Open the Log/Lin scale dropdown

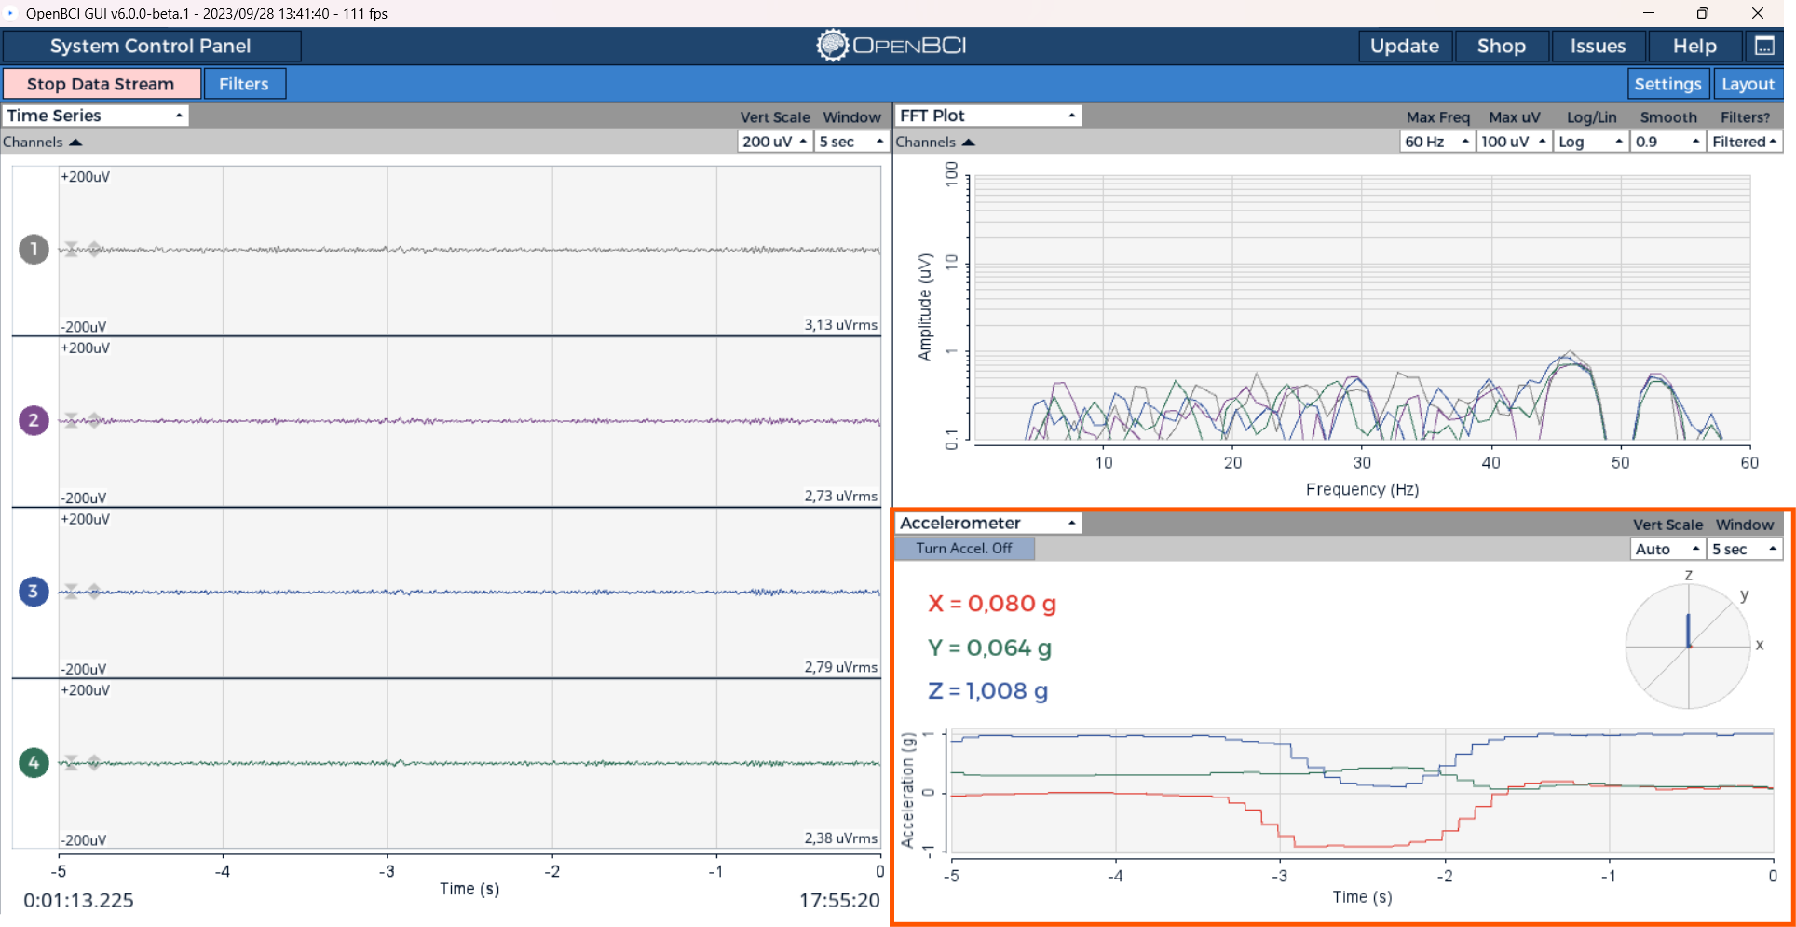point(1591,142)
